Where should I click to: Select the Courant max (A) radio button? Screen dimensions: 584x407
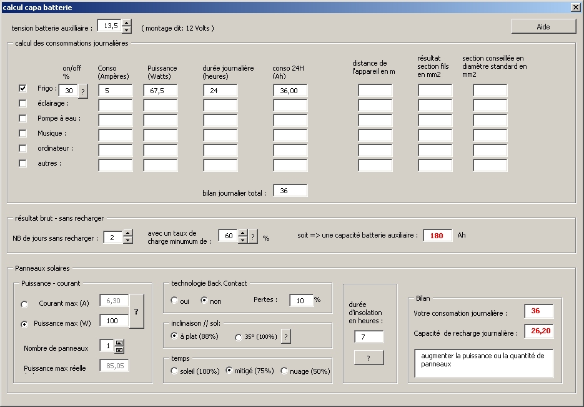(25, 304)
